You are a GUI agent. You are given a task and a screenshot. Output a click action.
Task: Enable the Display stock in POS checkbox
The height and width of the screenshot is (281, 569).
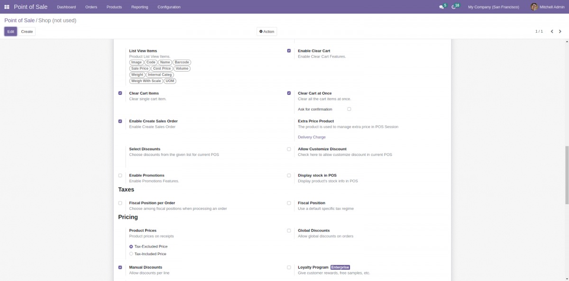tap(289, 175)
